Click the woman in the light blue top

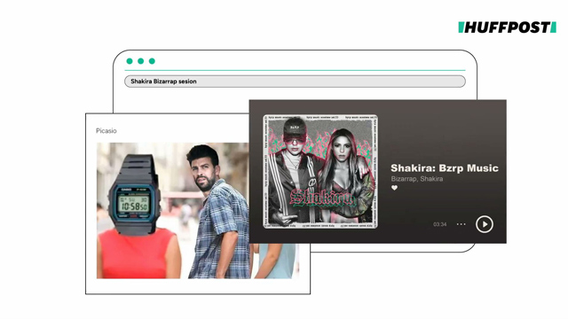pos(276,261)
